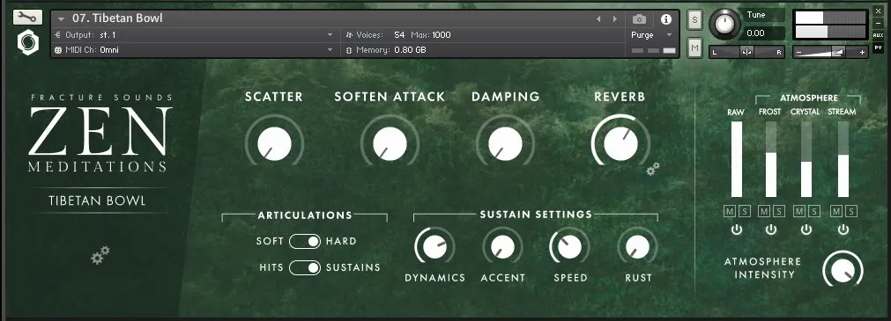Mute the STREAM atmosphere layer
Screen dimensions: 891x321
pos(835,212)
